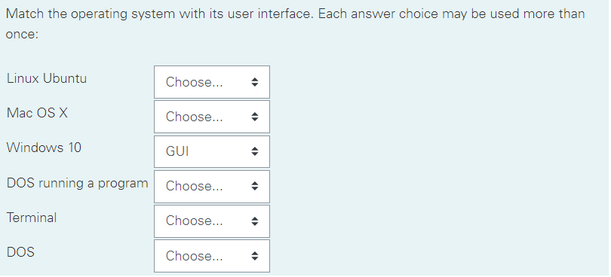This screenshot has height=277, width=611.
Task: Click the Mac OS X label
Action: coord(37,113)
